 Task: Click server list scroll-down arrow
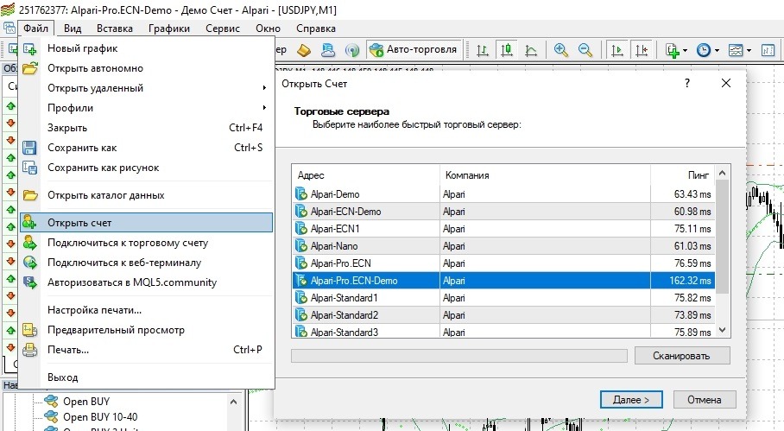pyautogui.click(x=722, y=330)
